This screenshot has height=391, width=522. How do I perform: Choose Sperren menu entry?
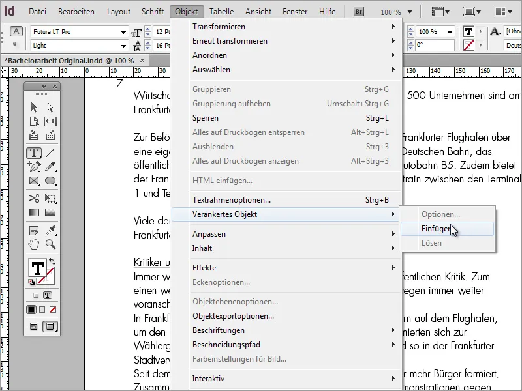tap(294, 118)
